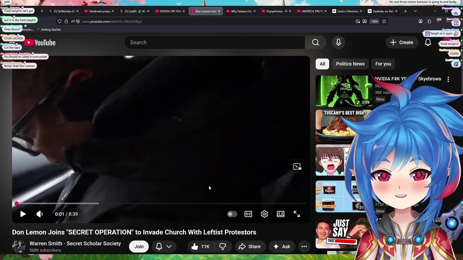Focus the YouTube Search field

point(215,43)
